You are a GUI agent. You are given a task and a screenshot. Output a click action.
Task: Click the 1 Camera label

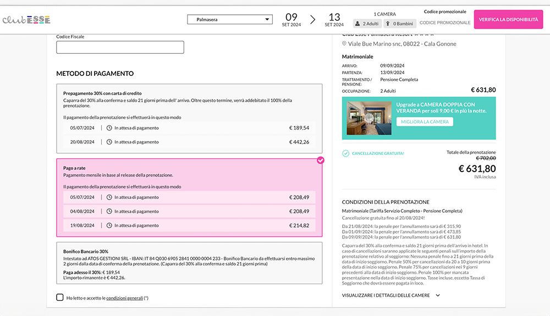[x=384, y=14]
